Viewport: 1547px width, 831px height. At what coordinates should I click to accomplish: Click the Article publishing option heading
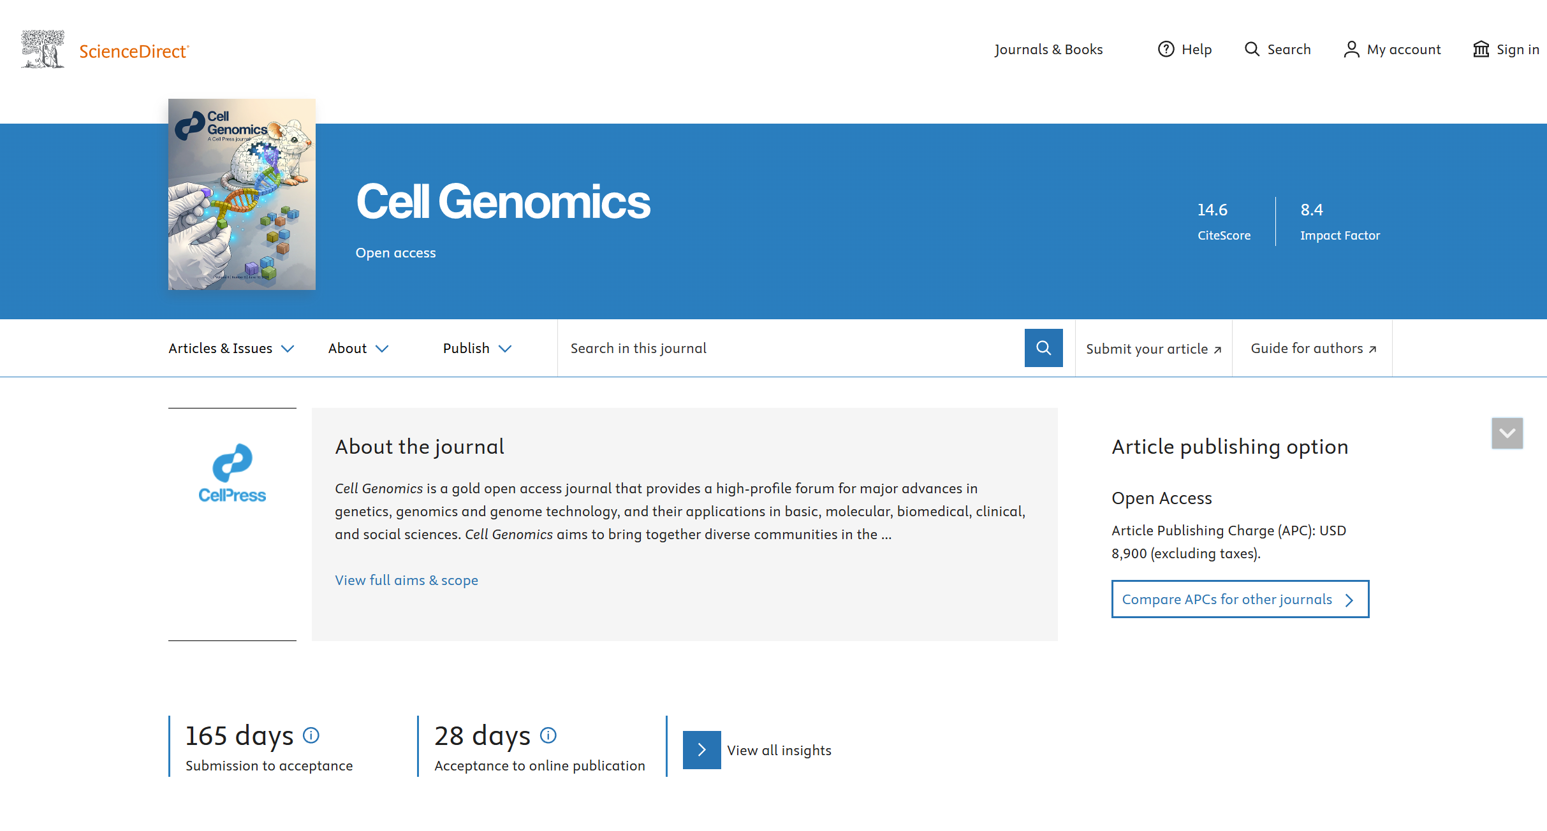click(1230, 446)
